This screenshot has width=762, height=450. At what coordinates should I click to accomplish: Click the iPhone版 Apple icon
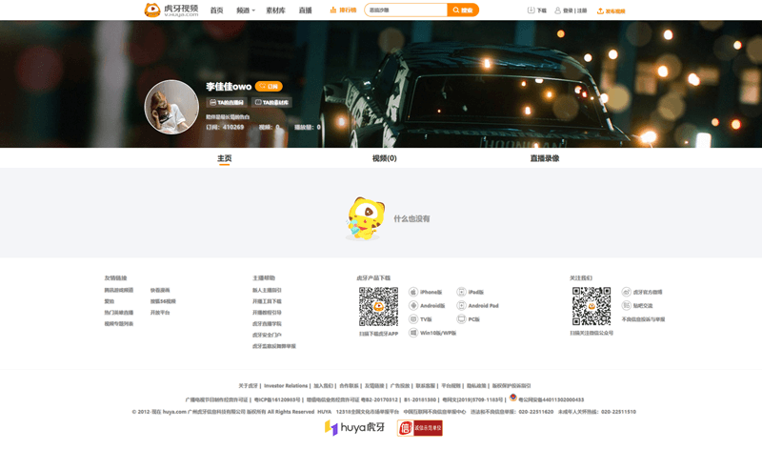pos(413,292)
